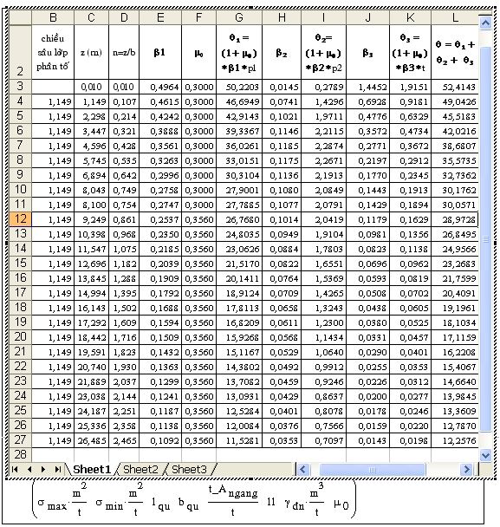500x527 pixels.
Task: Select row 12 header
Action: click(x=20, y=219)
